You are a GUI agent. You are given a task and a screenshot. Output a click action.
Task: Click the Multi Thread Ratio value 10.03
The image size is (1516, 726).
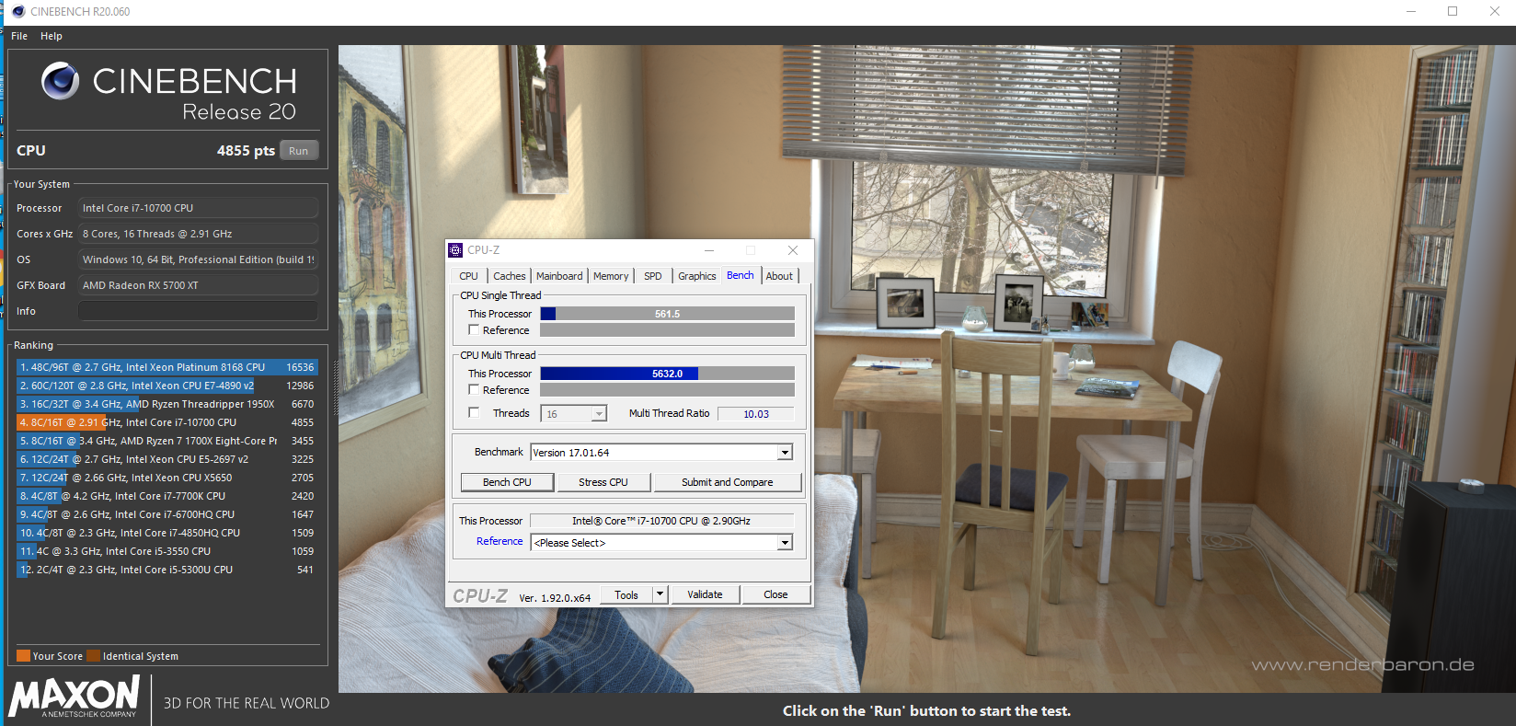(x=756, y=414)
